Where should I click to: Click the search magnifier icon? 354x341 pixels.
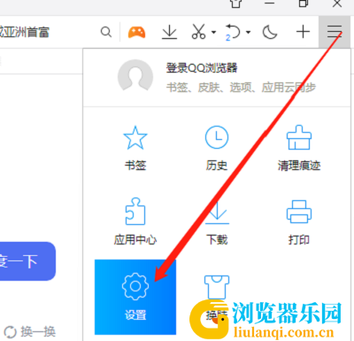tap(106, 32)
